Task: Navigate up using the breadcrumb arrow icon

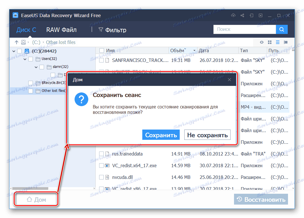Action: click(17, 42)
